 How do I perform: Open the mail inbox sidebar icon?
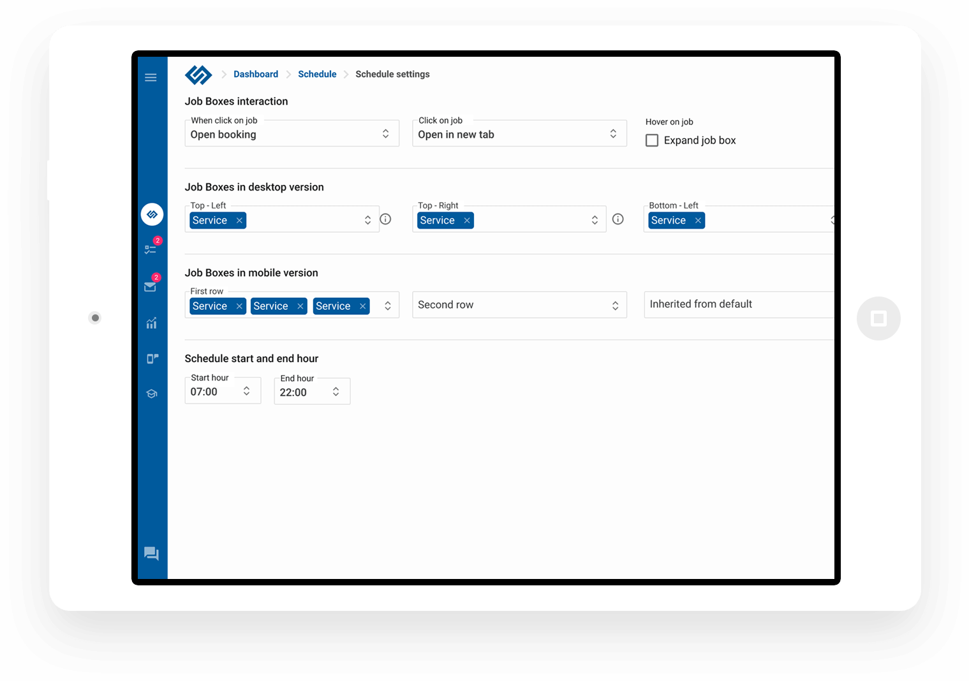pos(151,287)
